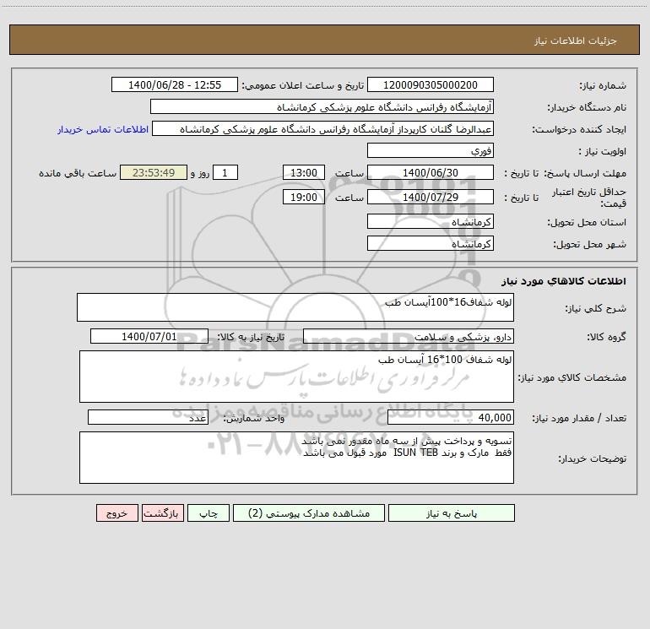Click the 'پاسخ به نیاز' button
The width and height of the screenshot is (650, 629).
452,512
